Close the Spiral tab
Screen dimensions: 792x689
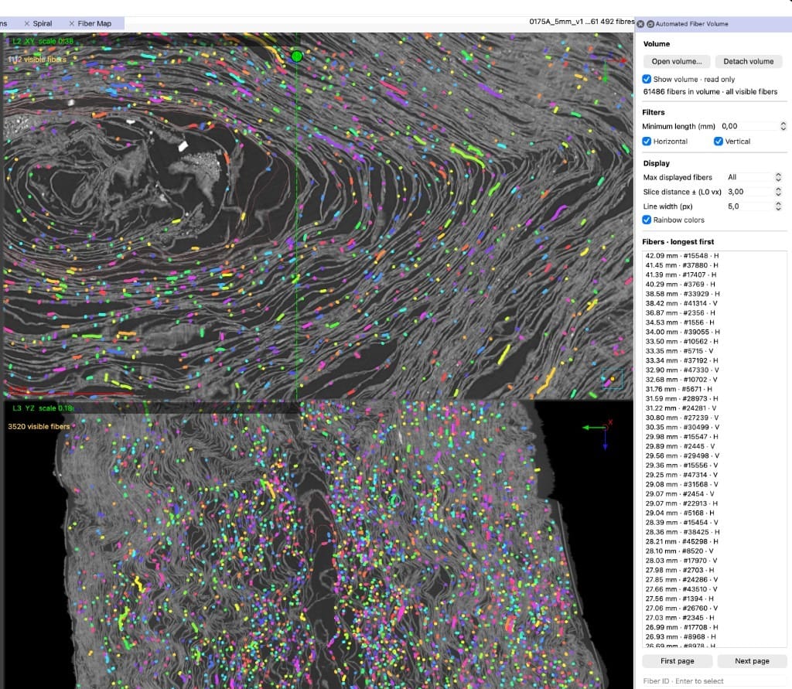click(27, 23)
